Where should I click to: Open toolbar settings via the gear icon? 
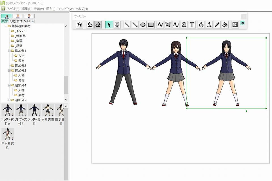click(243, 23)
